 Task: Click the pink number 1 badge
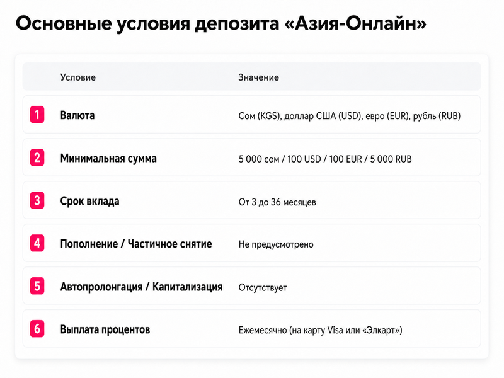[x=37, y=115]
